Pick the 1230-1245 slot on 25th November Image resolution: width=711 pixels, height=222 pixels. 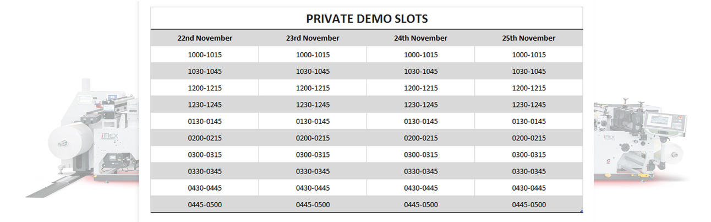coord(529,105)
